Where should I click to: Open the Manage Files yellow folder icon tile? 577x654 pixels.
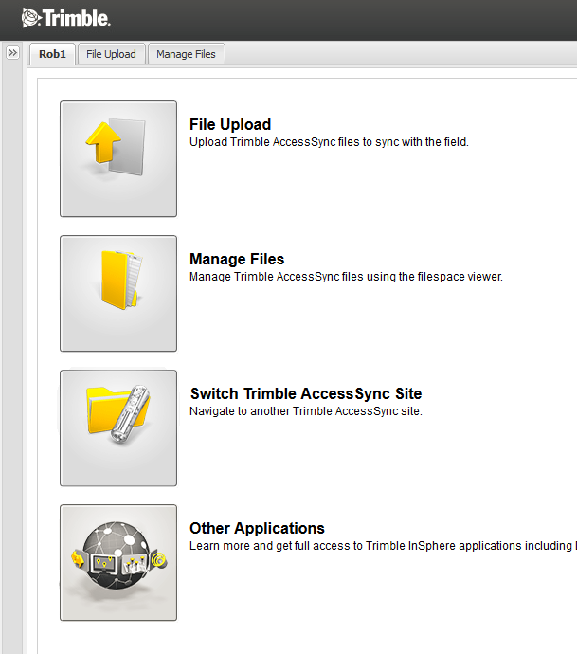click(x=118, y=294)
